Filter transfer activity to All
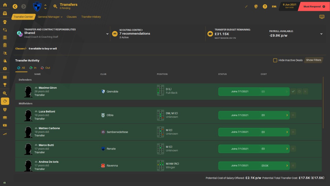 (21, 68)
